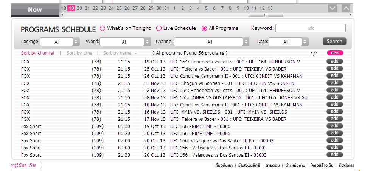370x171 pixels.
Task: Open ถามตอบ footer link
Action: [272, 165]
